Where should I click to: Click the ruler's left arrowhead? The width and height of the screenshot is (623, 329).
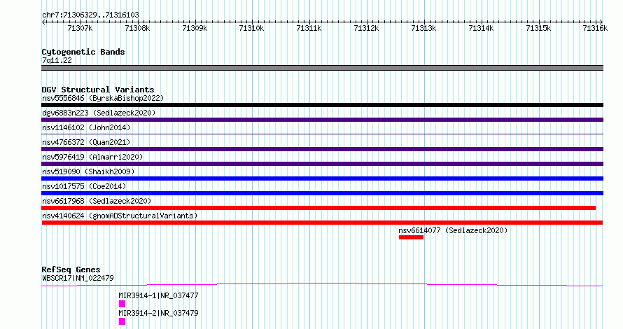click(43, 22)
